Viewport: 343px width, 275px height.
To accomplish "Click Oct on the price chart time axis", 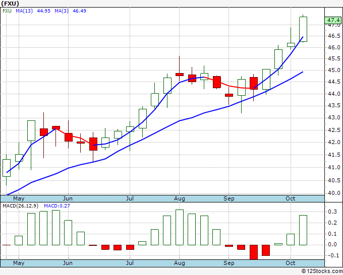I will (x=290, y=198).
